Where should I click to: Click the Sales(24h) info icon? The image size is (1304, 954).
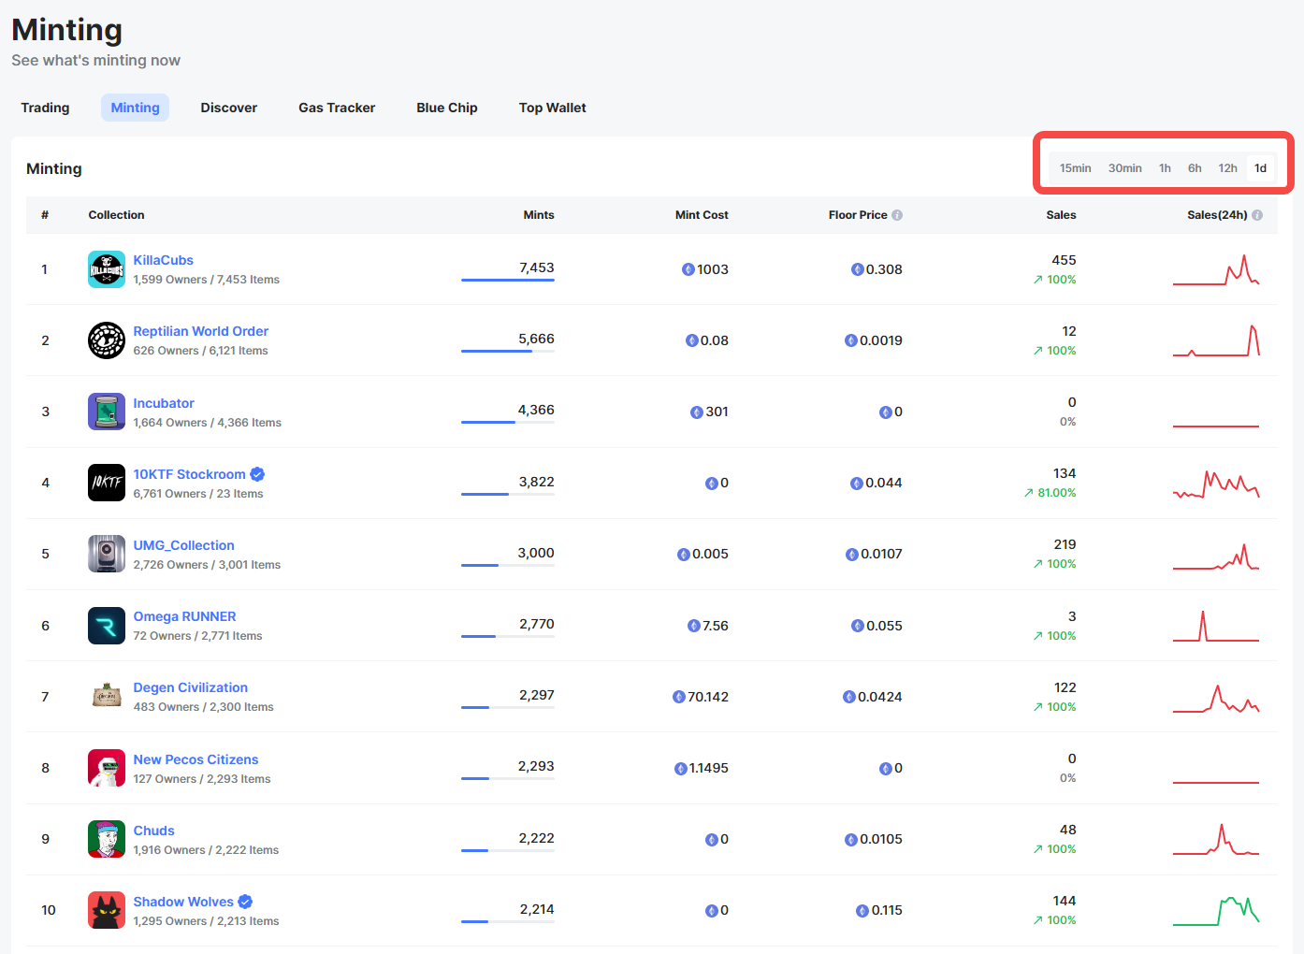[1257, 215]
